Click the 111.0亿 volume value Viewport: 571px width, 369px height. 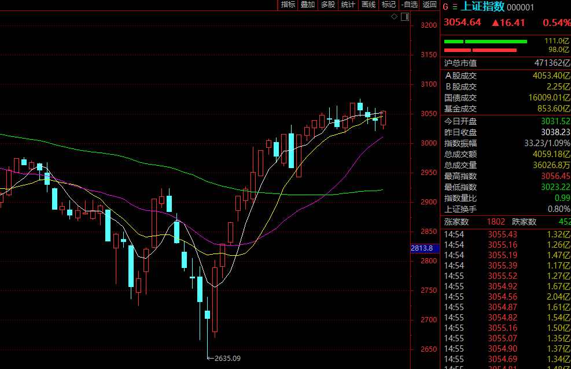pyautogui.click(x=557, y=41)
